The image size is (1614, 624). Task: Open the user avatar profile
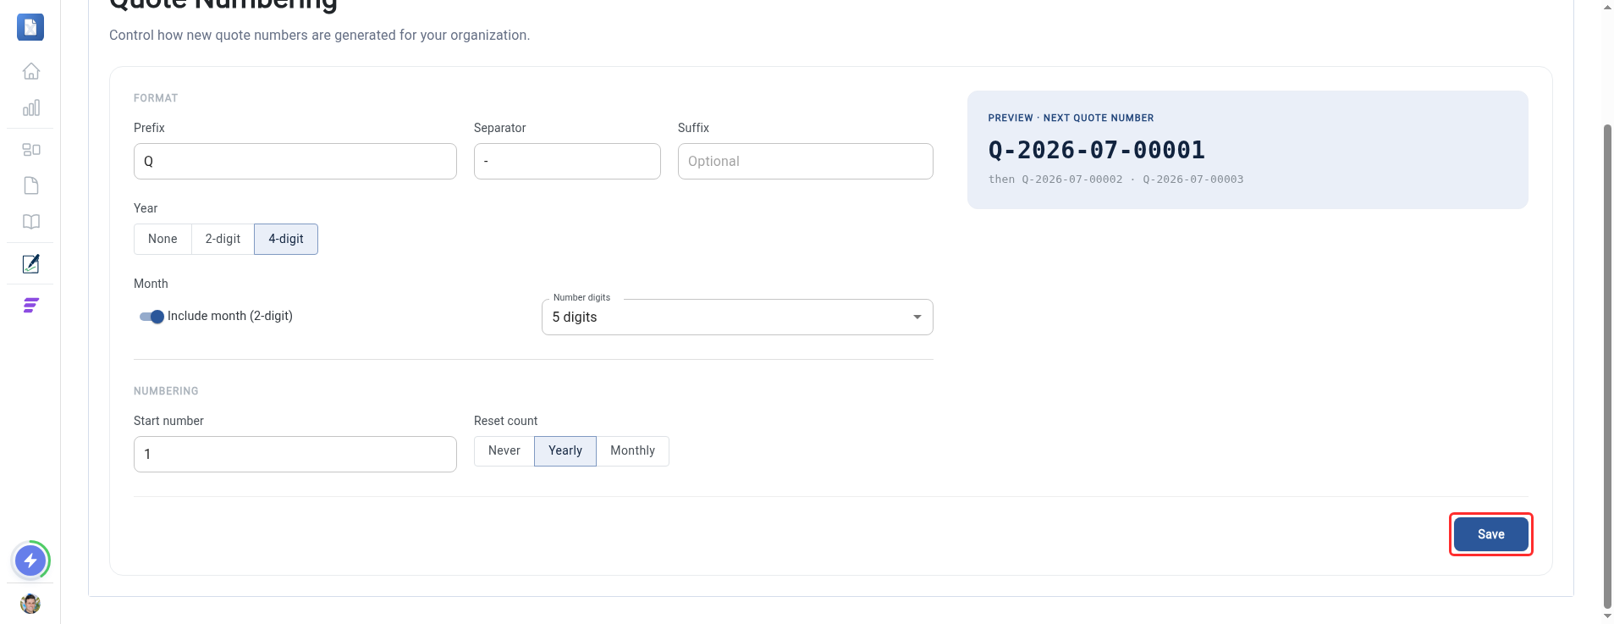coord(30,604)
